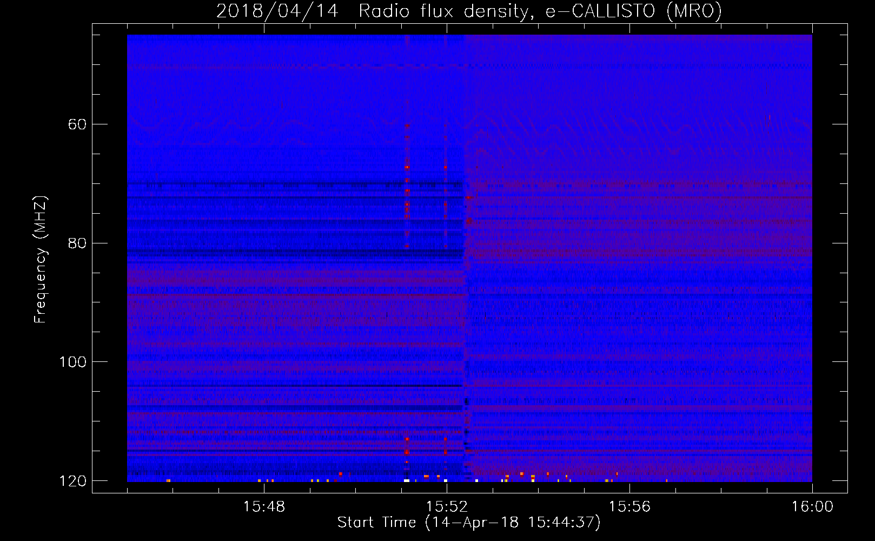Click the '15:56' time axis label
The image size is (875, 541).
629,507
